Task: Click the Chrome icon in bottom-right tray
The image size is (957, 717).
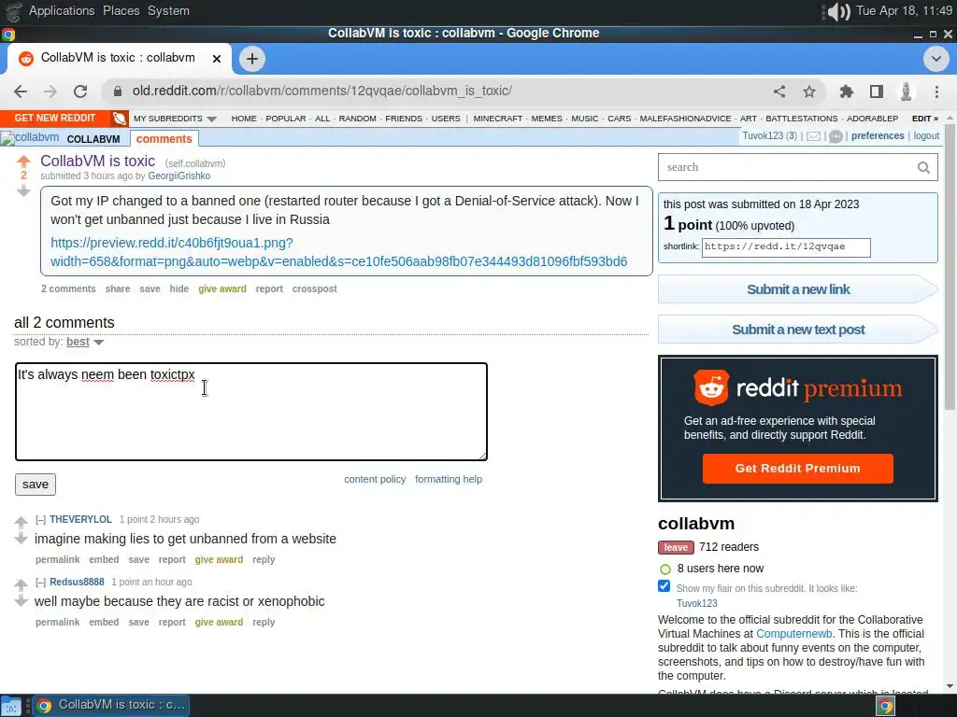Action: 886,706
